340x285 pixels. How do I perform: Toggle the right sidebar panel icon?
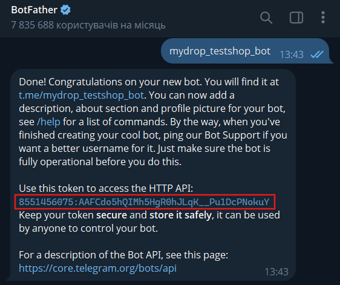pyautogui.click(x=296, y=18)
